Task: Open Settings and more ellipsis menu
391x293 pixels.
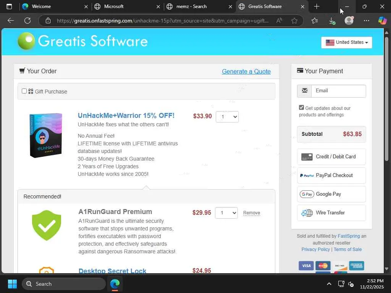Action: [x=366, y=21]
